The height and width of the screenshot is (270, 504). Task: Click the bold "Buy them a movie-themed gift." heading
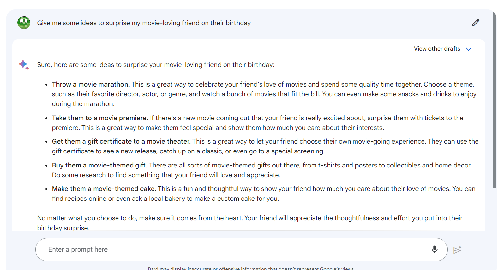tap(99, 165)
